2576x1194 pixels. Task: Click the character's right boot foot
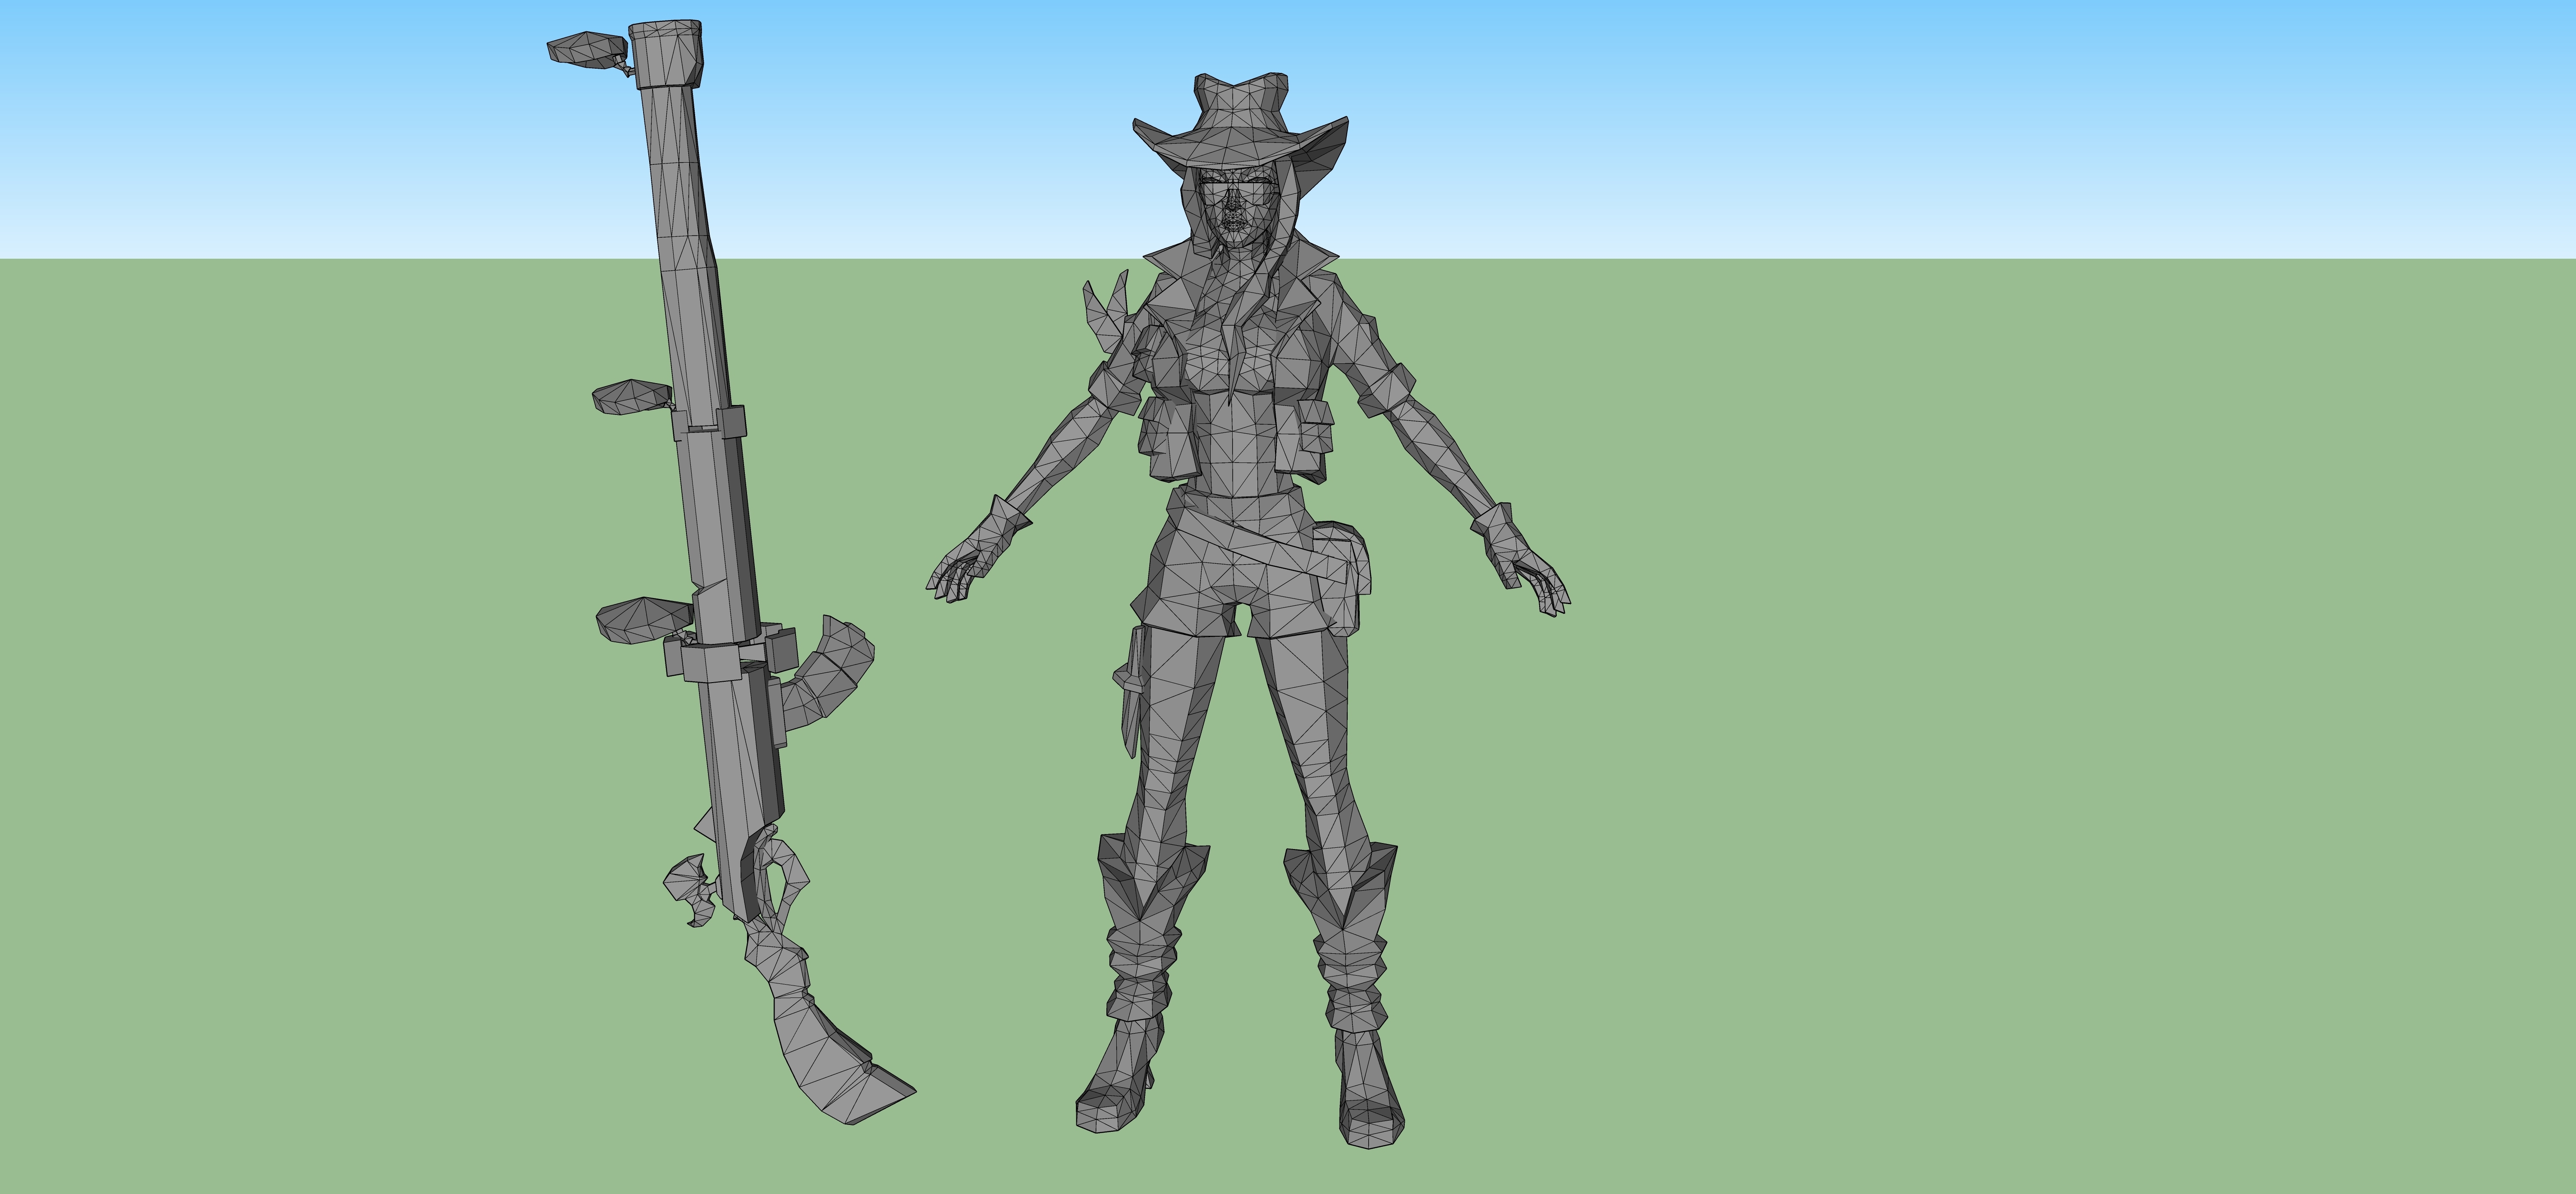pos(1112,1094)
